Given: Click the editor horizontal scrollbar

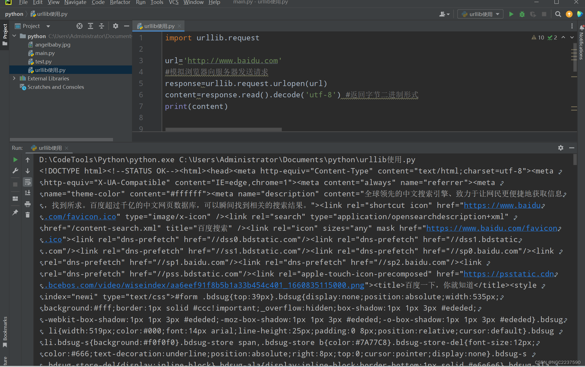Looking at the screenshot, I should pyautogui.click(x=223, y=129).
